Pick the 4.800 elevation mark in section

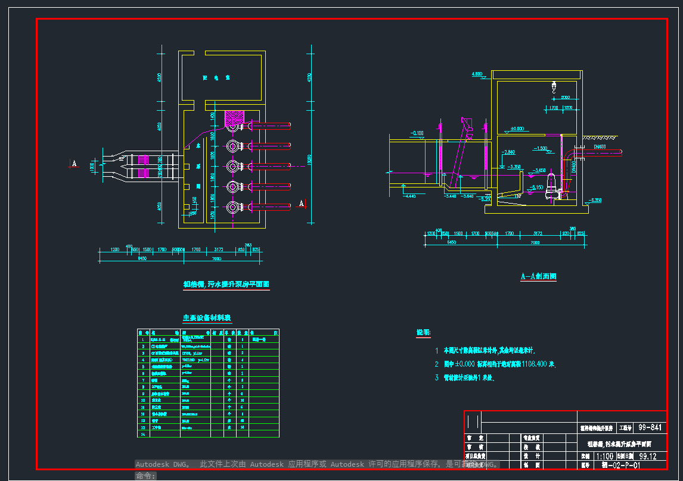pos(477,74)
